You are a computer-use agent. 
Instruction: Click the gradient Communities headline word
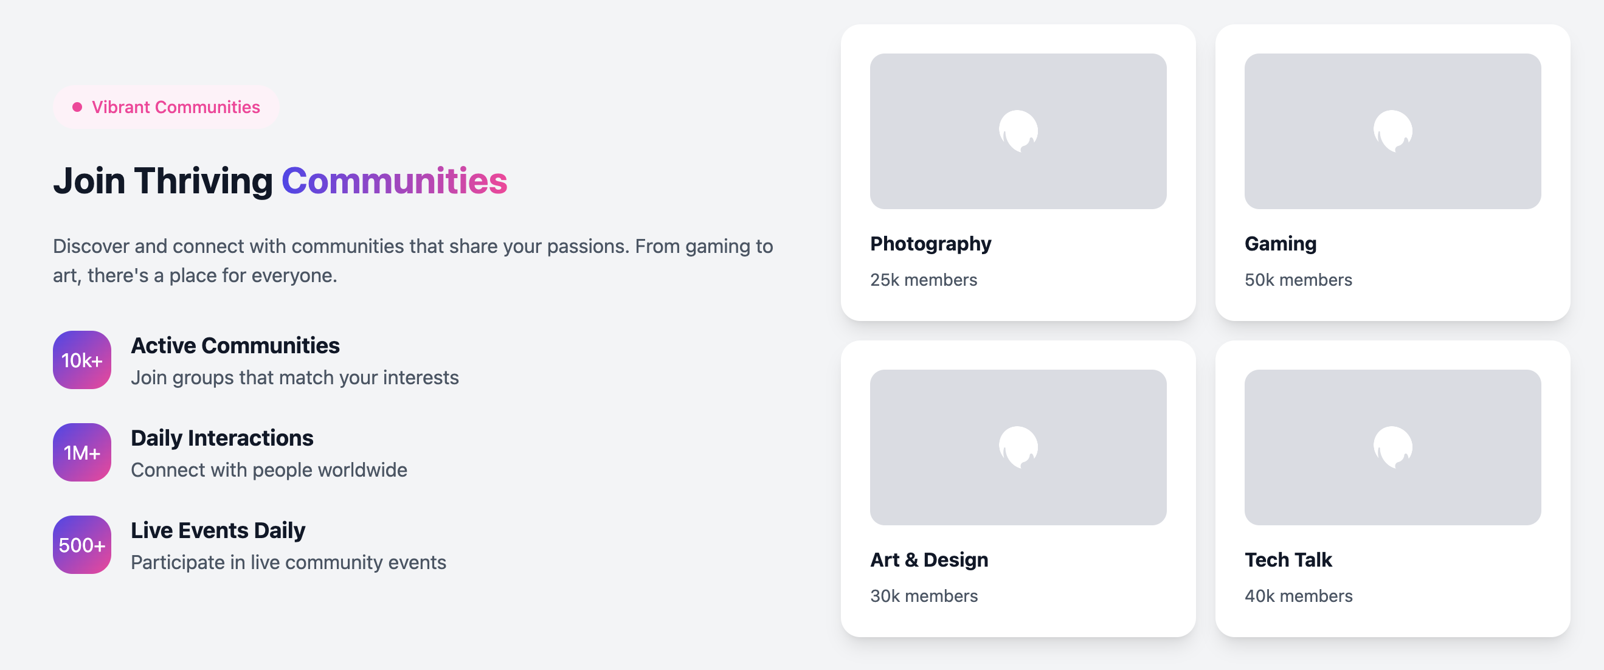[394, 181]
